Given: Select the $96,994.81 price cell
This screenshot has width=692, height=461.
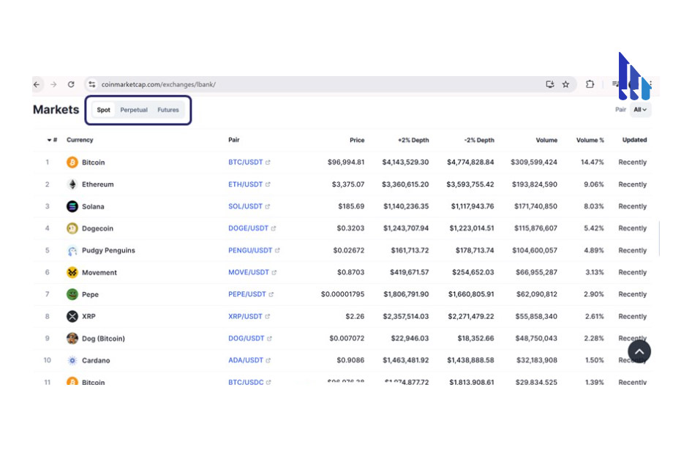Looking at the screenshot, I should (346, 162).
